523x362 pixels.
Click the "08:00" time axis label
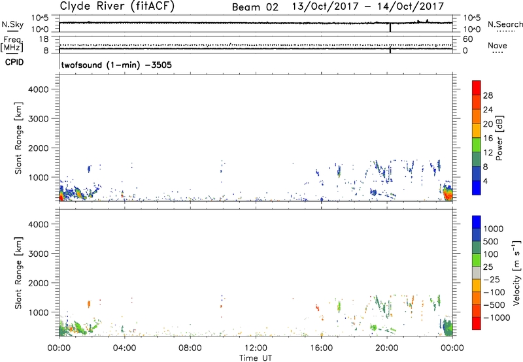point(190,348)
